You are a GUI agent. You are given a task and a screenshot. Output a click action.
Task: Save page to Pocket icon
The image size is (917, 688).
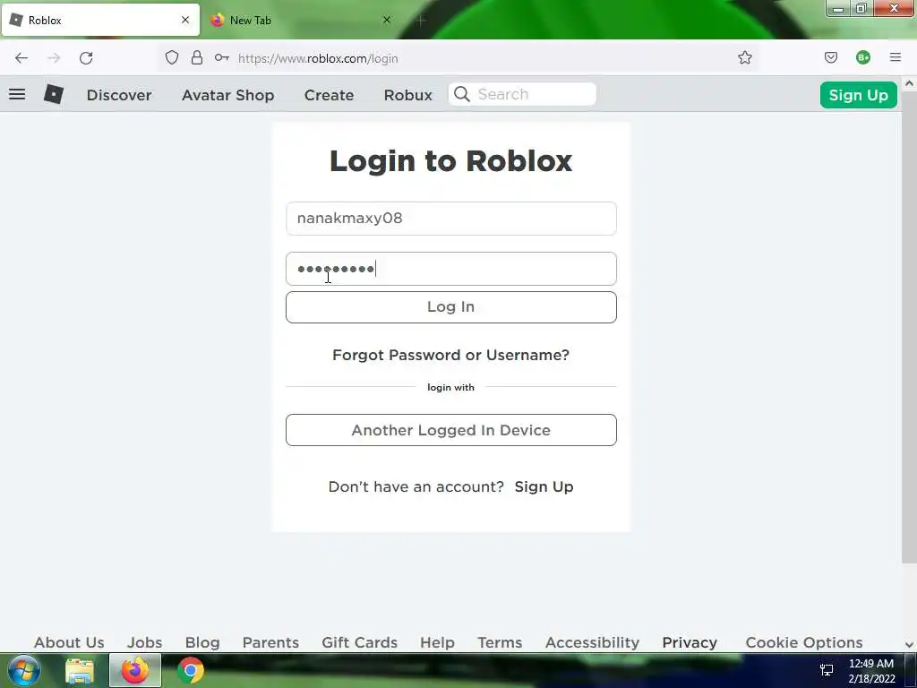831,57
